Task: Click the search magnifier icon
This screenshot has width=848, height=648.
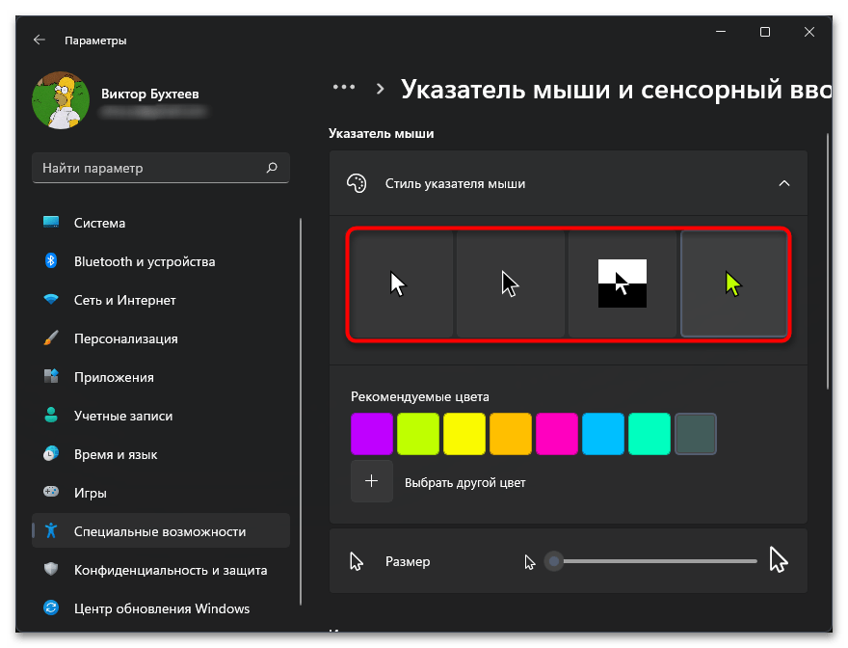Action: click(x=272, y=168)
